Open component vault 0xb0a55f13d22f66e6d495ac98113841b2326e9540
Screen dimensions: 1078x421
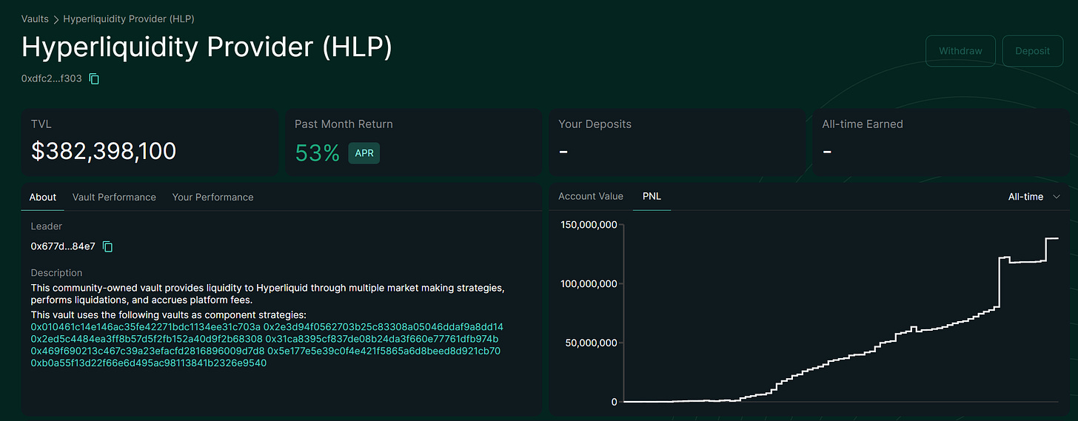click(x=148, y=363)
